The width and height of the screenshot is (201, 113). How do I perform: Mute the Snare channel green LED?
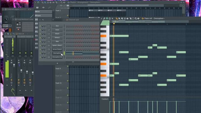(40, 30)
